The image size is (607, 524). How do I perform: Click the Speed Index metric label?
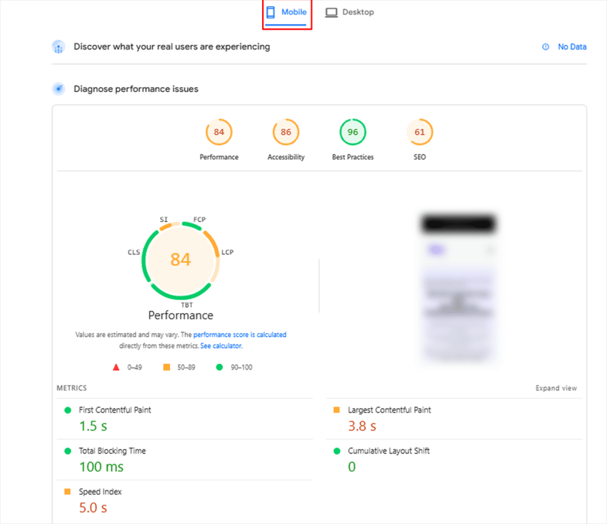coord(100,491)
